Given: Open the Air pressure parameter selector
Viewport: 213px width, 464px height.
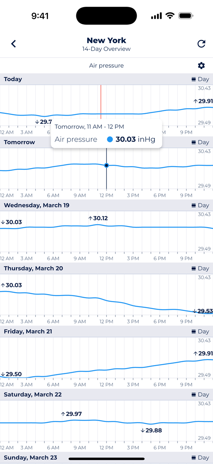Looking at the screenshot, I should pyautogui.click(x=106, y=65).
